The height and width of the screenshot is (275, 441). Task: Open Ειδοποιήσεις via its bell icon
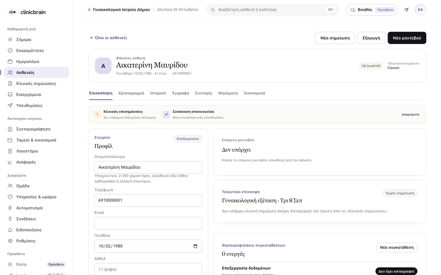coord(10,230)
